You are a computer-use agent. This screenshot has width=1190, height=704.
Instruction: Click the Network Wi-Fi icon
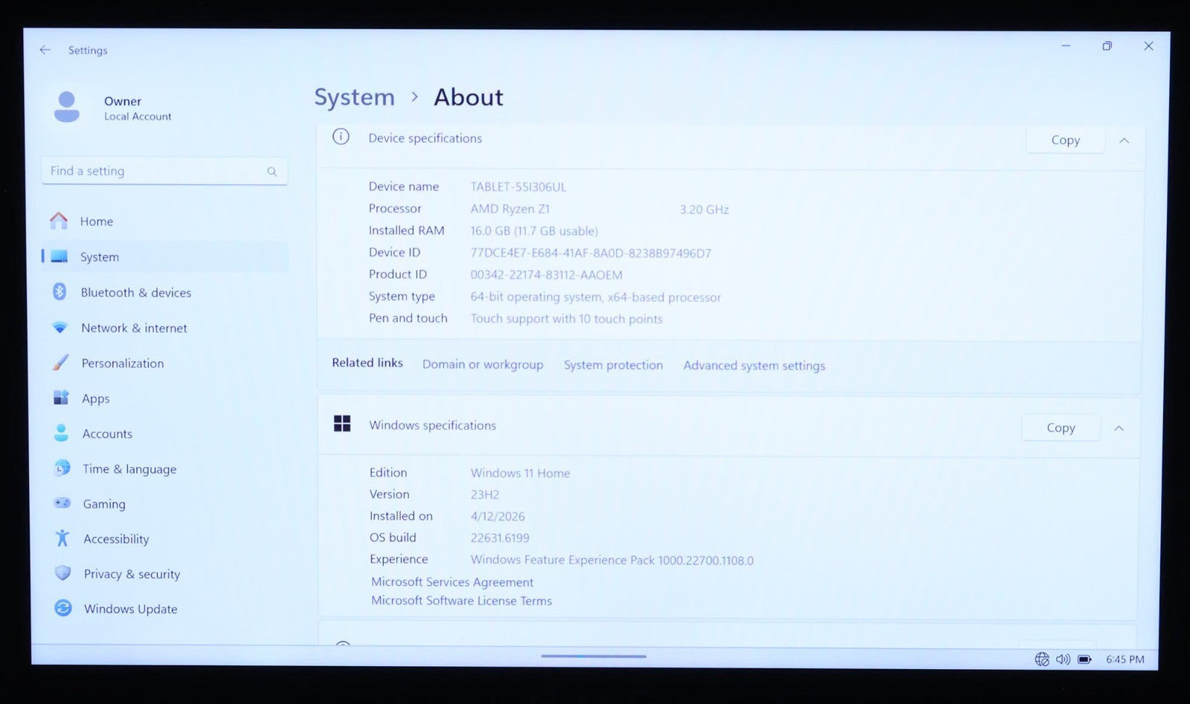click(60, 328)
